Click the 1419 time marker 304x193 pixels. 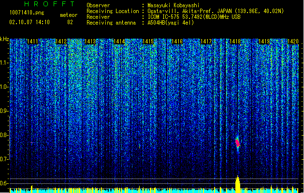point(264,41)
